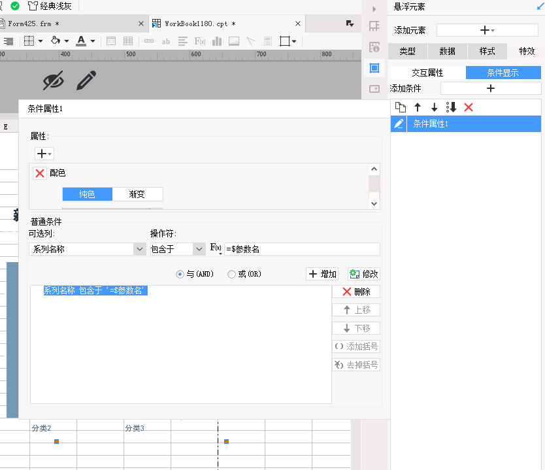This screenshot has width=545, height=470.
Task: Click the cell borders tool icon
Action: pyautogui.click(x=29, y=41)
